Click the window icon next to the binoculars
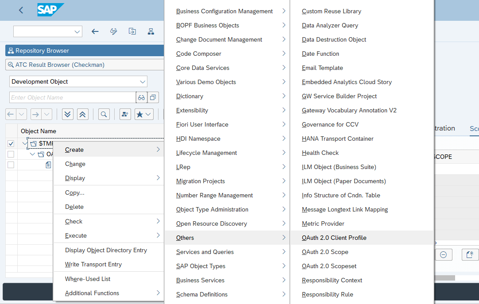This screenshot has width=479, height=304. pos(153,97)
